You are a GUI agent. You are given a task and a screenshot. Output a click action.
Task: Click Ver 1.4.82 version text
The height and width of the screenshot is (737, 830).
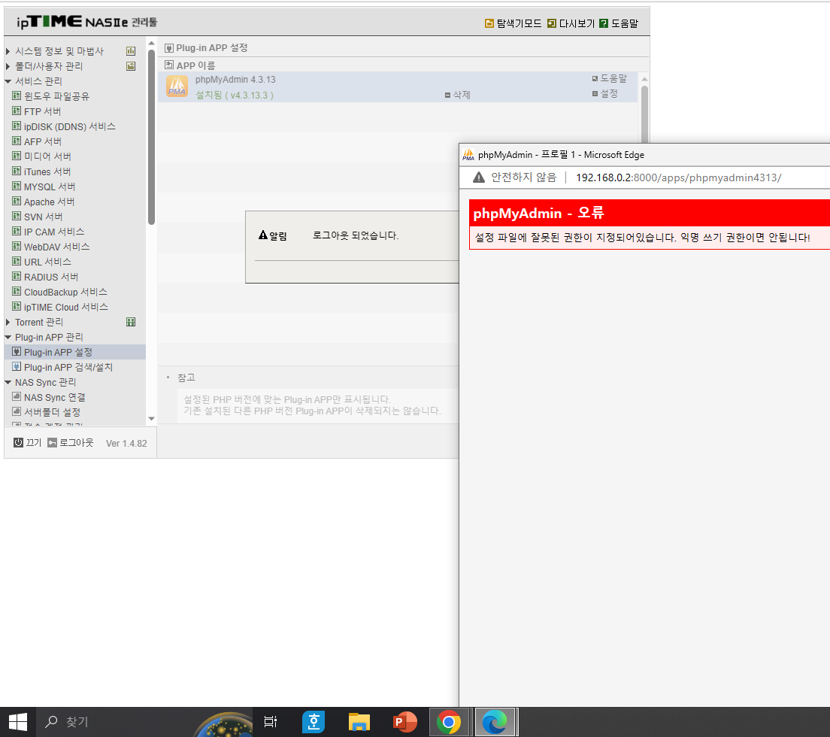tap(126, 444)
